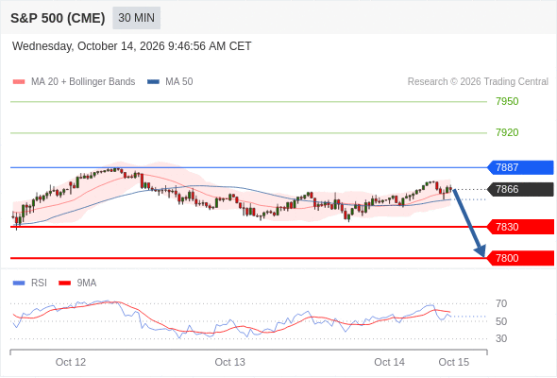Image resolution: width=557 pixels, height=378 pixels.
Task: Click the Oct 13 date axis label
Action: [229, 362]
